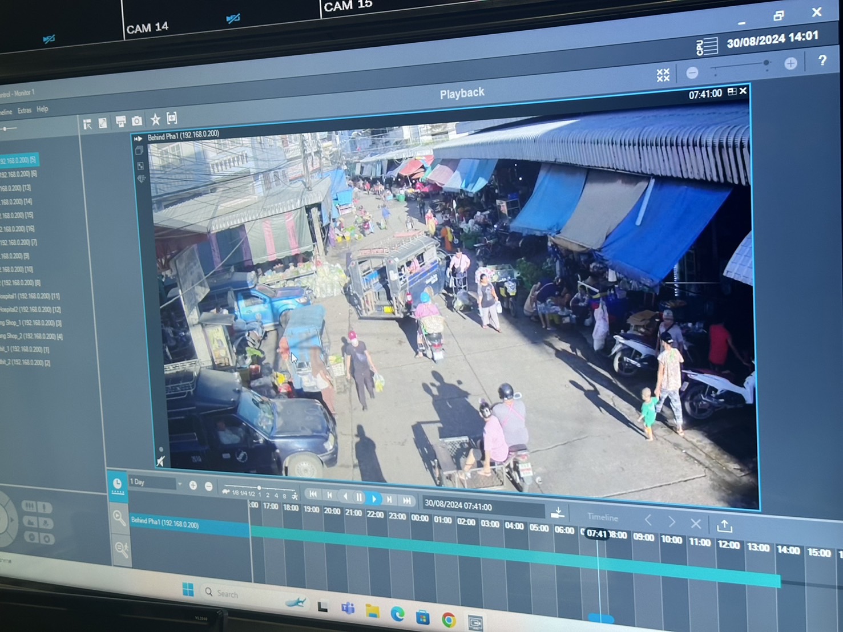Toggle the timeline clock view button
This screenshot has height=632, width=843.
pos(117,485)
